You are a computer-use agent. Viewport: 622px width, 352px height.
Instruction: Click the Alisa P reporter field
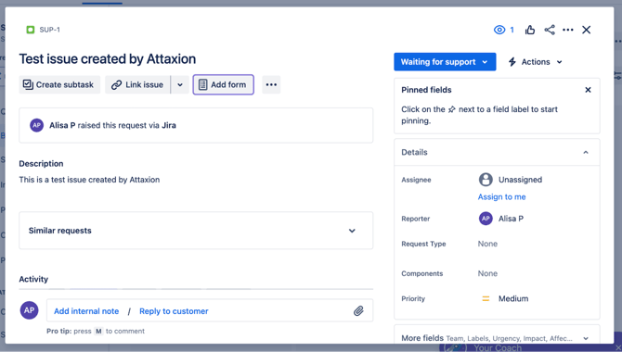(x=501, y=219)
